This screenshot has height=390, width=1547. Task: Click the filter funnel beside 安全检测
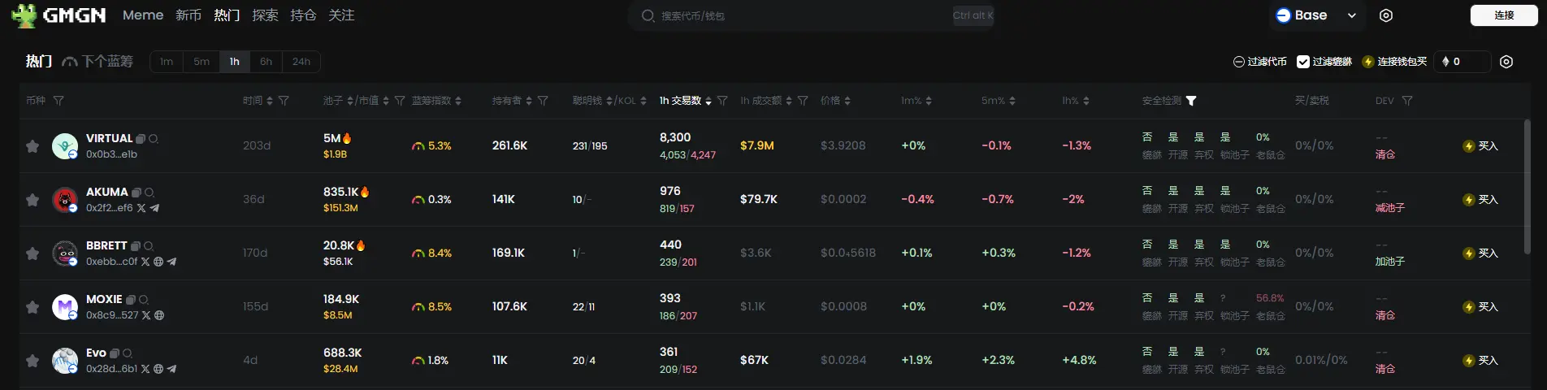(1191, 101)
